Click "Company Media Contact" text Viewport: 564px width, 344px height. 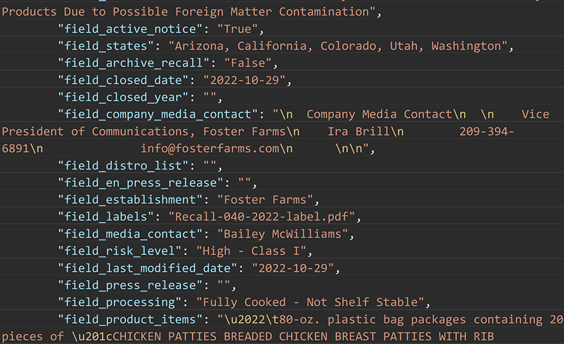379,114
